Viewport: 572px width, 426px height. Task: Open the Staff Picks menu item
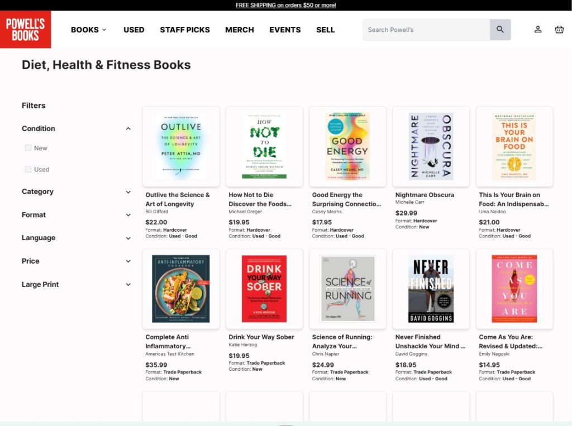pos(185,30)
